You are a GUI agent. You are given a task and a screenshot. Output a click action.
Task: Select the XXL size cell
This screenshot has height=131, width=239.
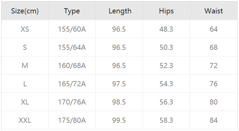[x=25, y=120]
